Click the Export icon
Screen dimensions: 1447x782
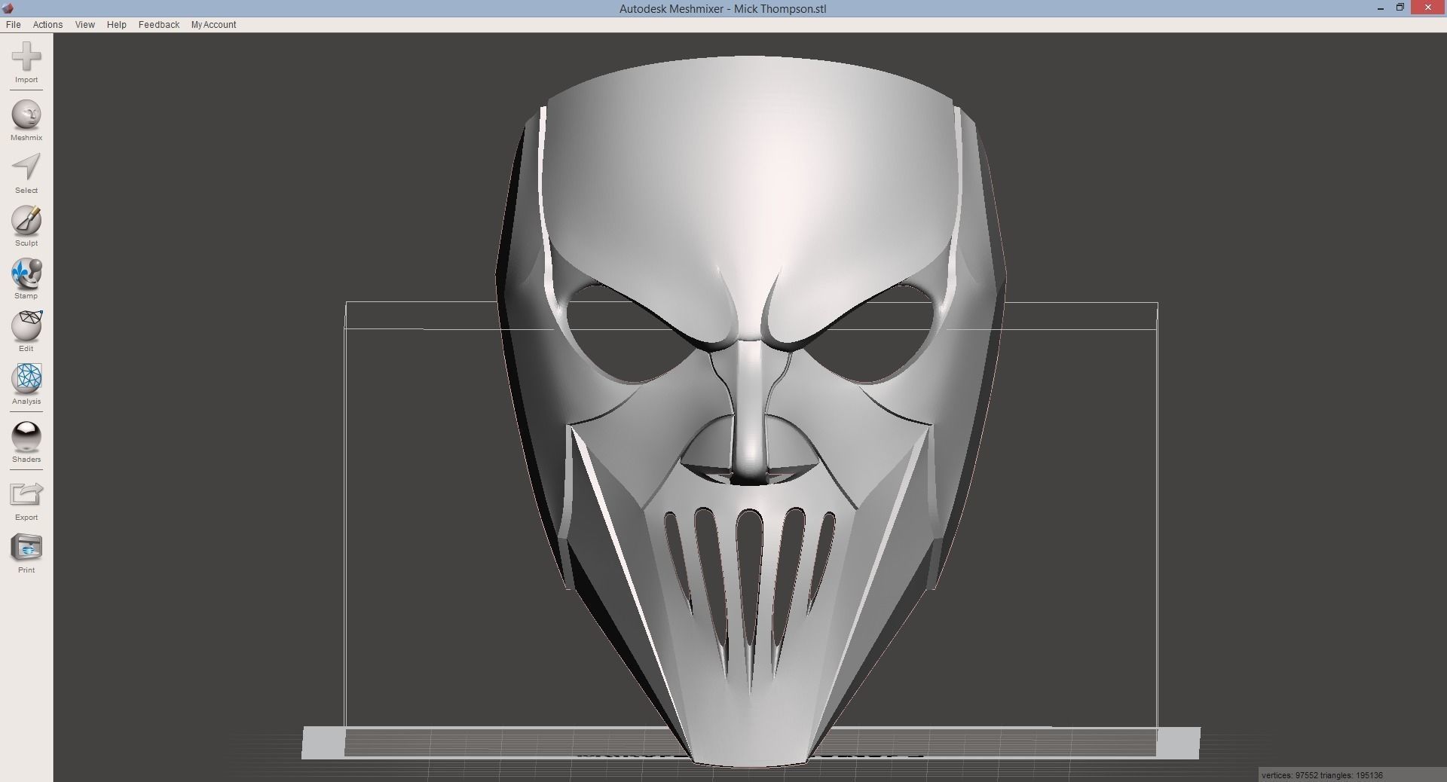(x=26, y=495)
